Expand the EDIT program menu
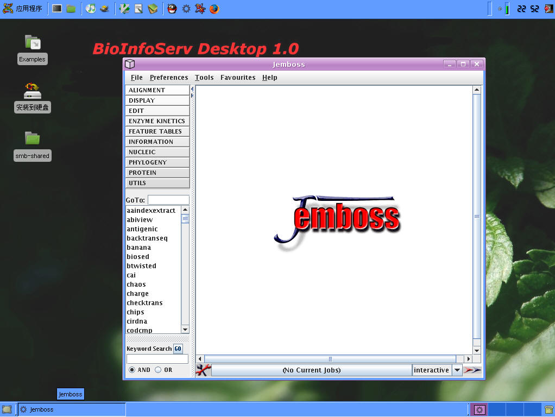This screenshot has height=417, width=555. point(157,110)
